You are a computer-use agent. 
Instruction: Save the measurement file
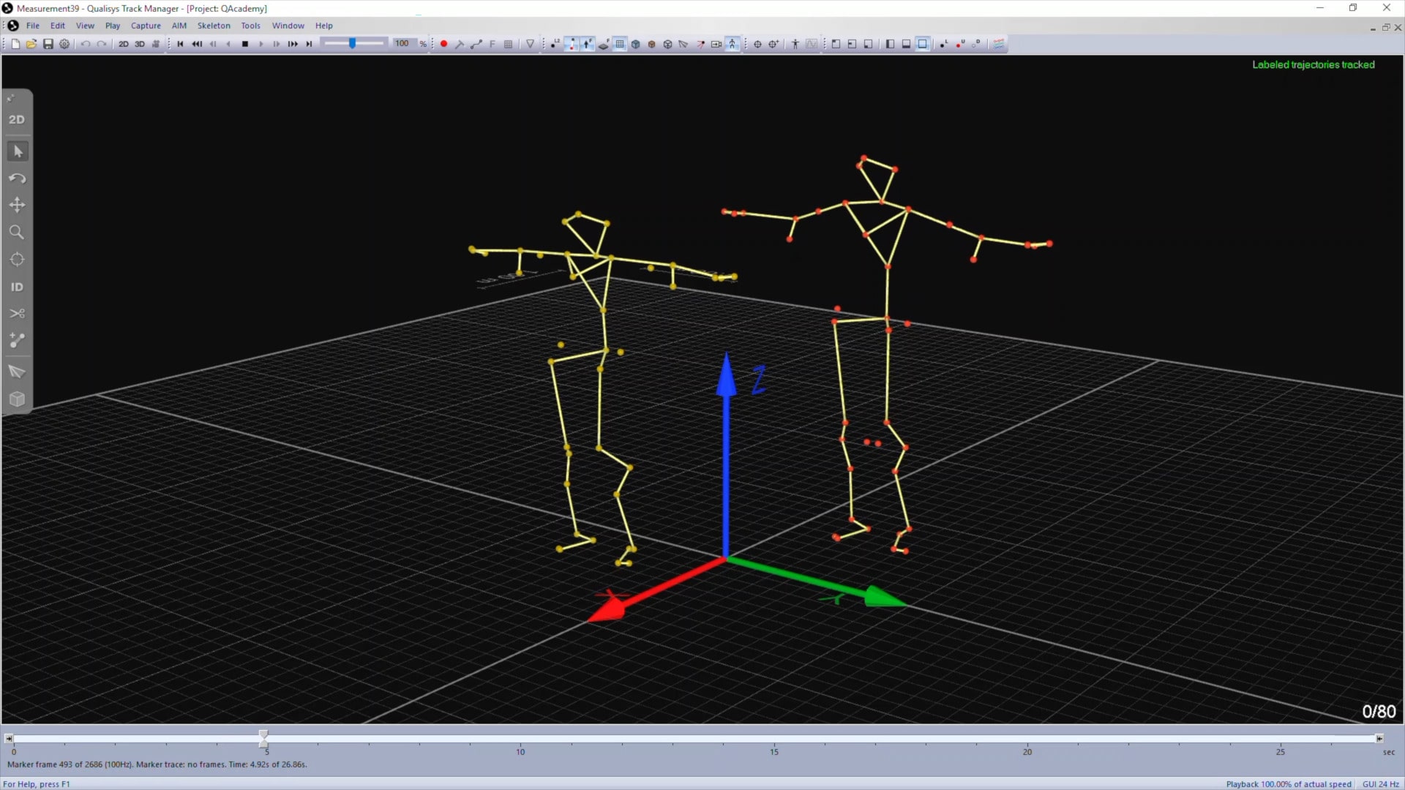tap(48, 44)
